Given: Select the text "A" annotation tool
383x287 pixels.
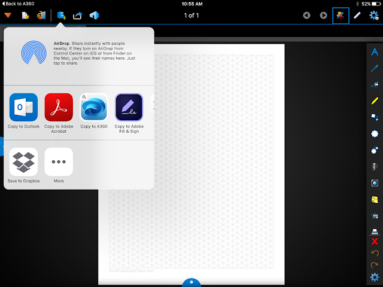Looking at the screenshot, I should tap(375, 52).
